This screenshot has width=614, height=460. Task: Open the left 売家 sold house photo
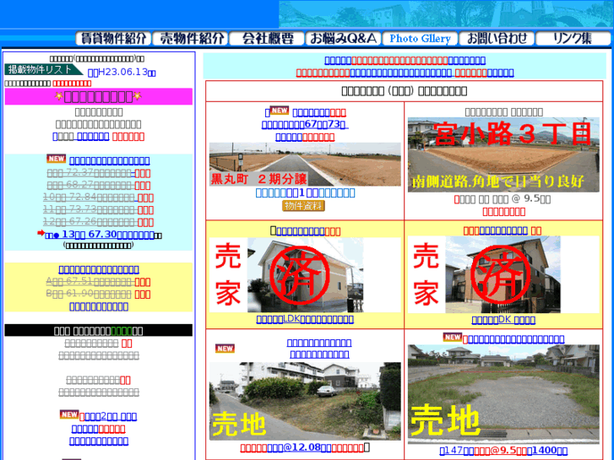[305, 275]
